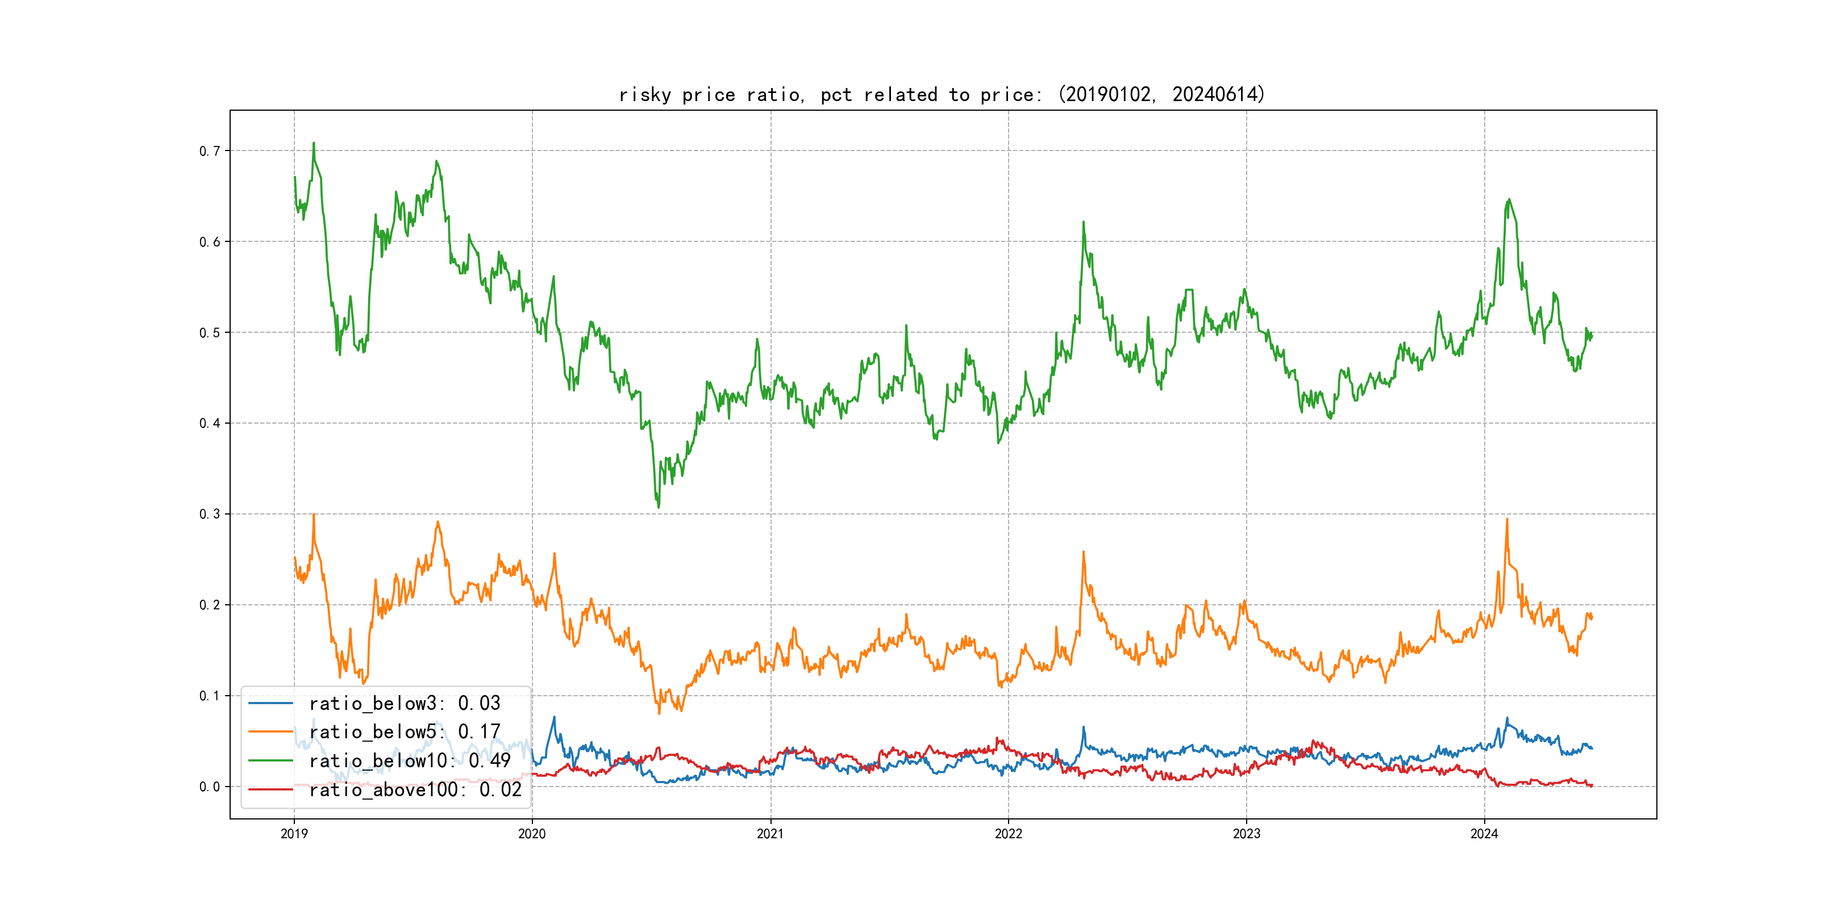Select the 'ratio_below5: 0.17' legend label
Viewport: 1841px width, 920px height.
pyautogui.click(x=405, y=732)
